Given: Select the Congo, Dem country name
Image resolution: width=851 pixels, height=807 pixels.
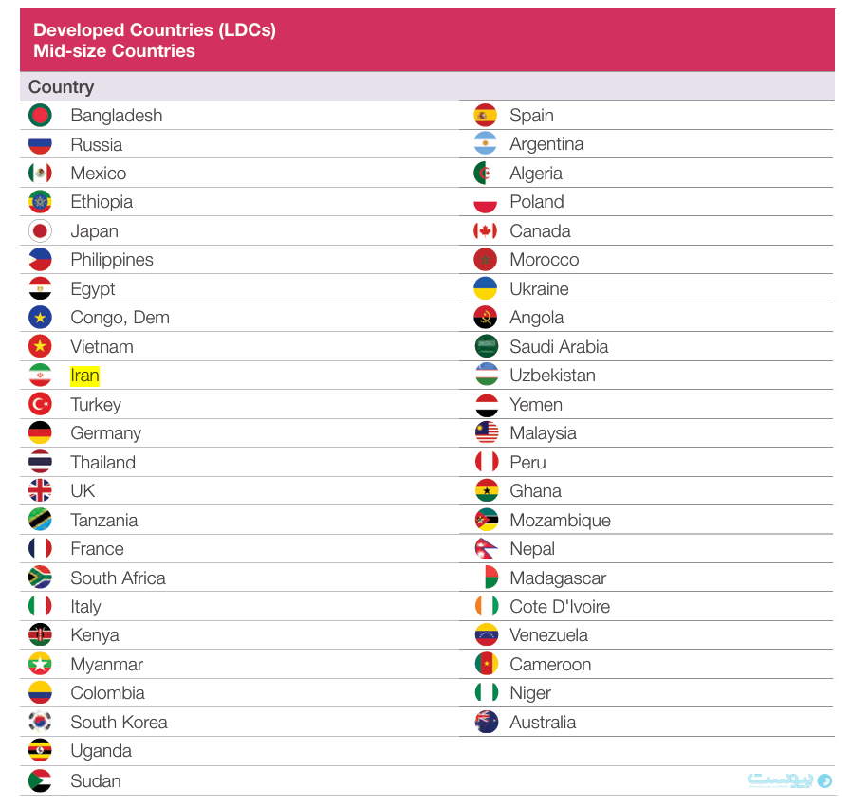Looking at the screenshot, I should point(120,318).
